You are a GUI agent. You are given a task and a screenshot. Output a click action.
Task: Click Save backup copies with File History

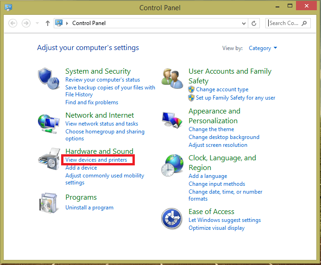pos(110,91)
